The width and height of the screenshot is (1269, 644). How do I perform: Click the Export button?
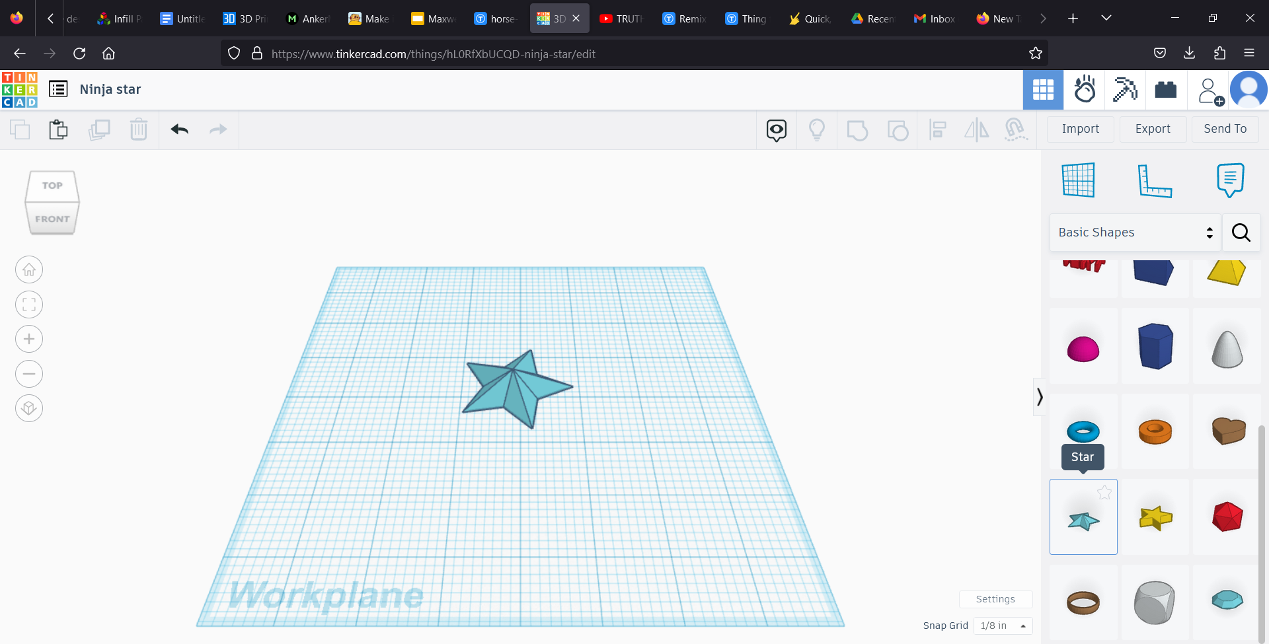coord(1152,129)
